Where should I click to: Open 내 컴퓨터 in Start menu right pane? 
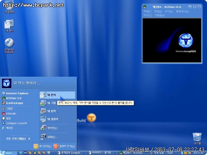[x=49, y=119]
